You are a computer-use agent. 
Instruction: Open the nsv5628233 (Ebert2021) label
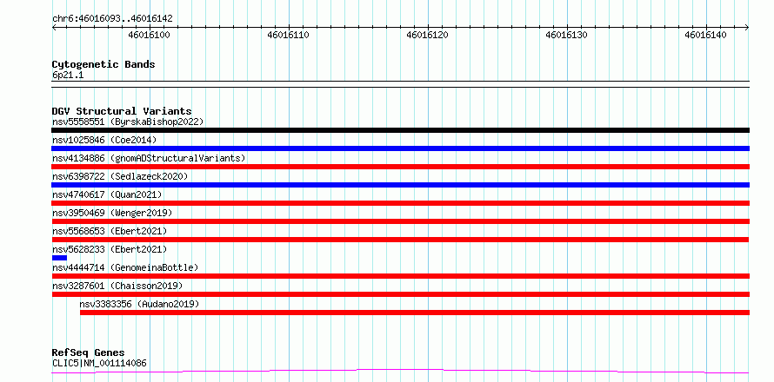(x=110, y=249)
